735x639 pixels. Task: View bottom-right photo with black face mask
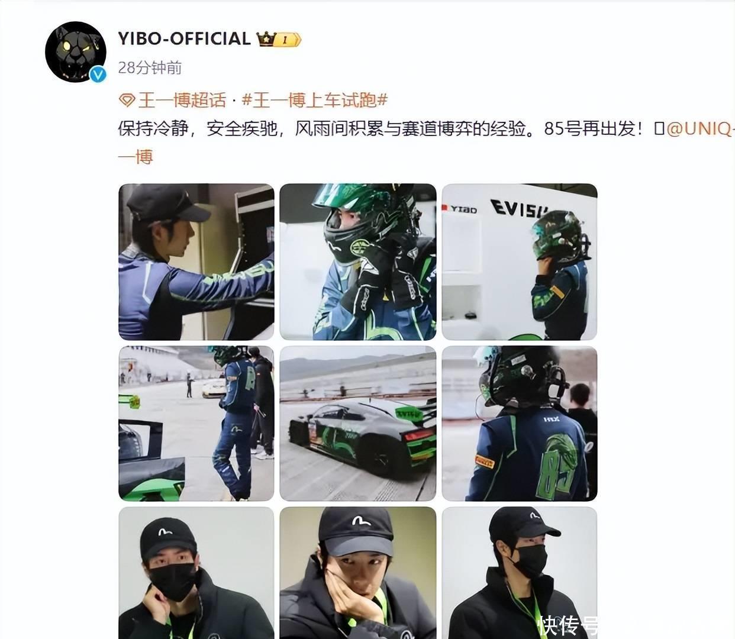[520, 573]
